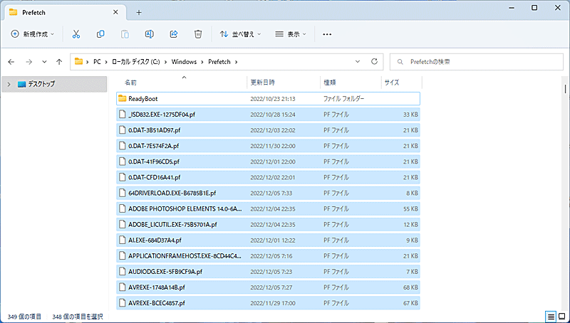The image size is (570, 323).
Task: Open the 新規作成 (New) menu
Action: (32, 34)
